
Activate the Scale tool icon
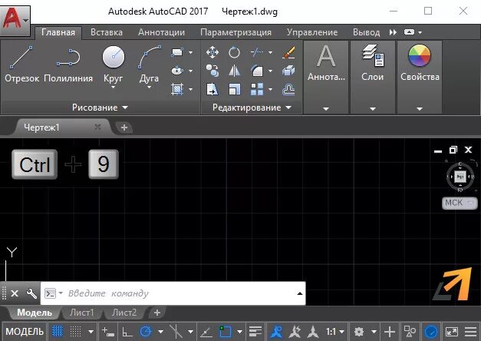[x=235, y=89]
